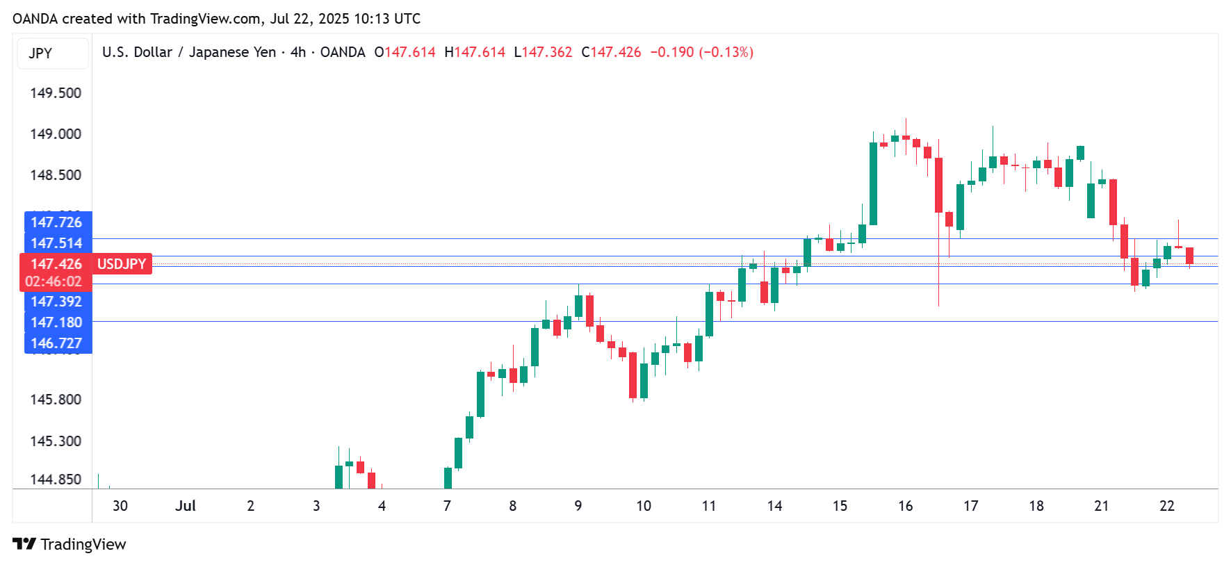Screen dimensions: 1231x565
Task: Click the TradingView logo icon
Action: [x=24, y=543]
